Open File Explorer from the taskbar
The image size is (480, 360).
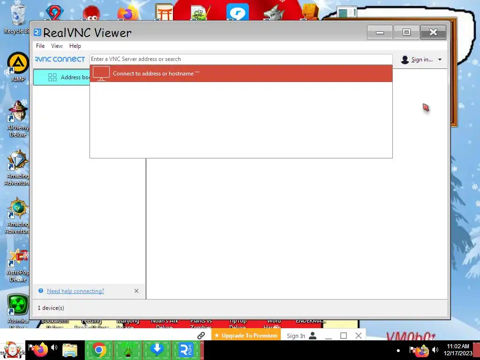click(x=70, y=350)
